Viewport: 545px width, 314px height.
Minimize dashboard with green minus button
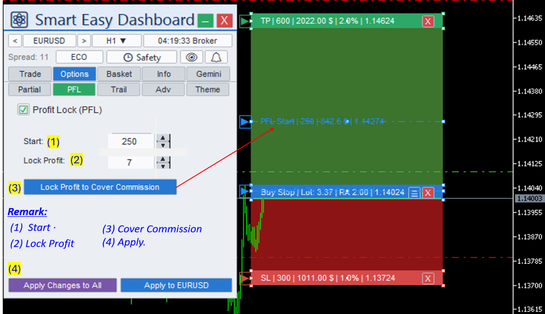pyautogui.click(x=205, y=20)
